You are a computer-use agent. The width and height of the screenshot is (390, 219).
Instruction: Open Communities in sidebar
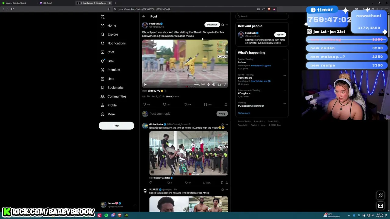tap(113, 96)
